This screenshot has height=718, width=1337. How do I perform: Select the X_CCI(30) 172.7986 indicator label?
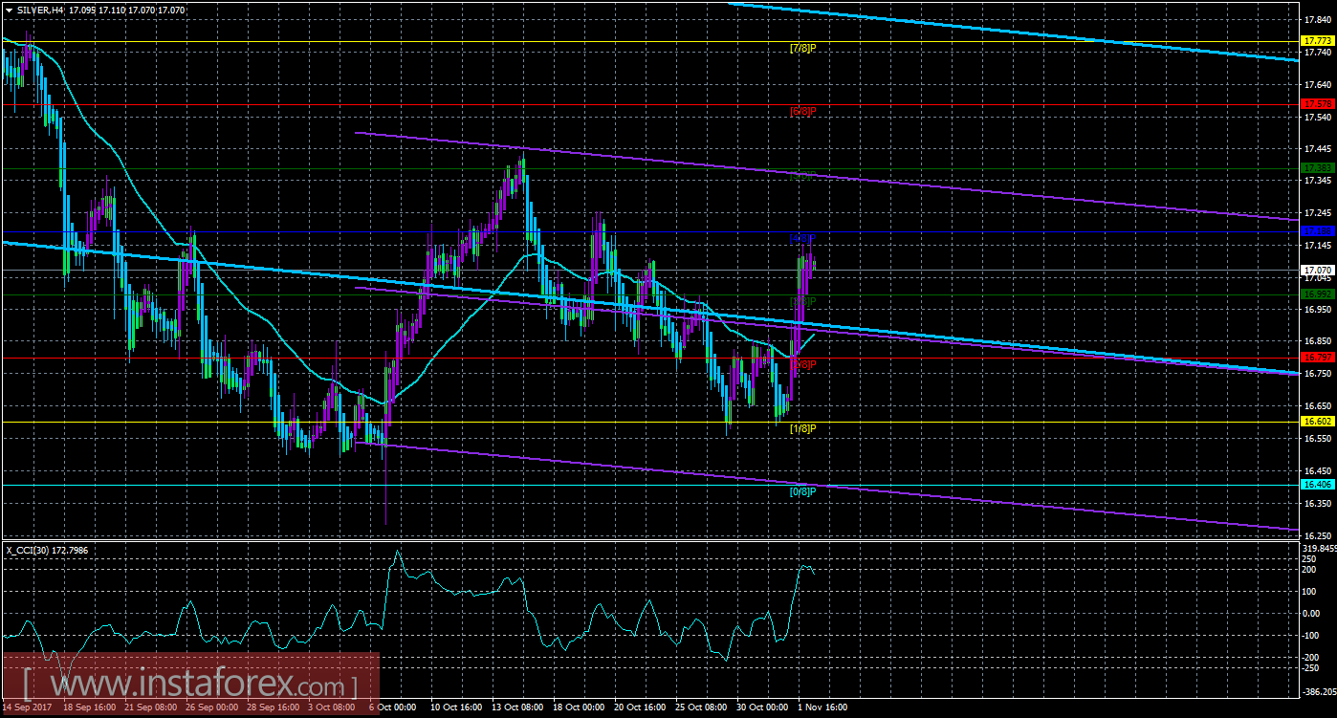(x=48, y=550)
